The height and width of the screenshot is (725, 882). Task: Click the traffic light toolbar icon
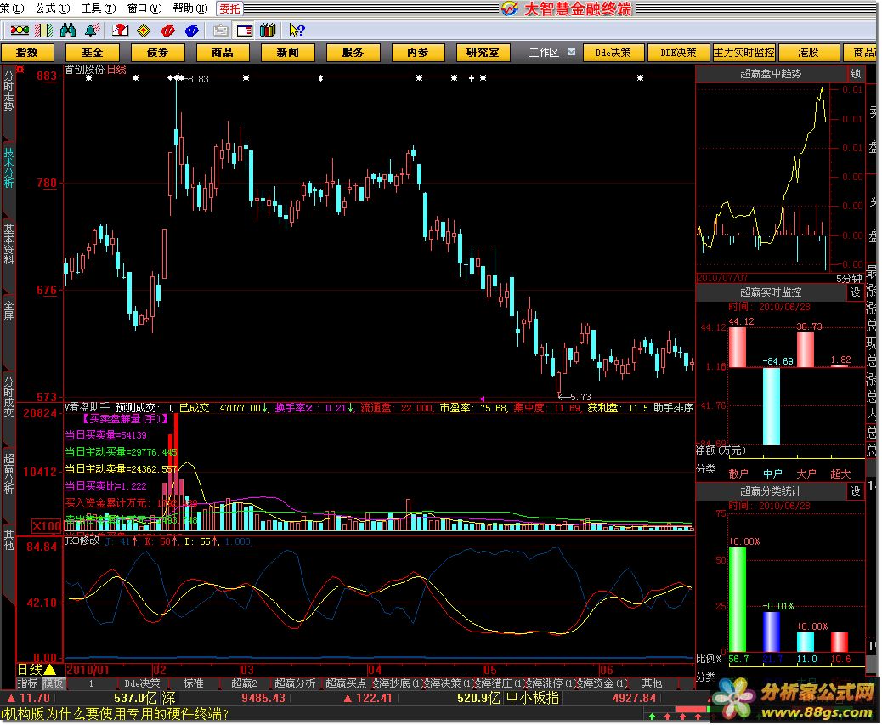point(20,30)
